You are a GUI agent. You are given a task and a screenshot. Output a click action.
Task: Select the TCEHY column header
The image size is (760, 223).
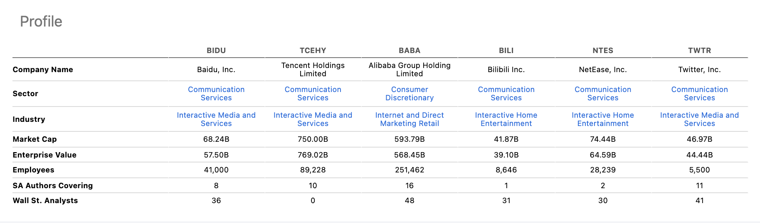(x=313, y=51)
